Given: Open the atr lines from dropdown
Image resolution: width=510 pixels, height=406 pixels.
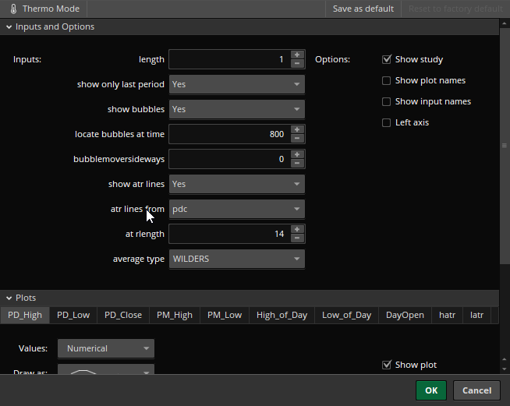Looking at the screenshot, I should [236, 209].
